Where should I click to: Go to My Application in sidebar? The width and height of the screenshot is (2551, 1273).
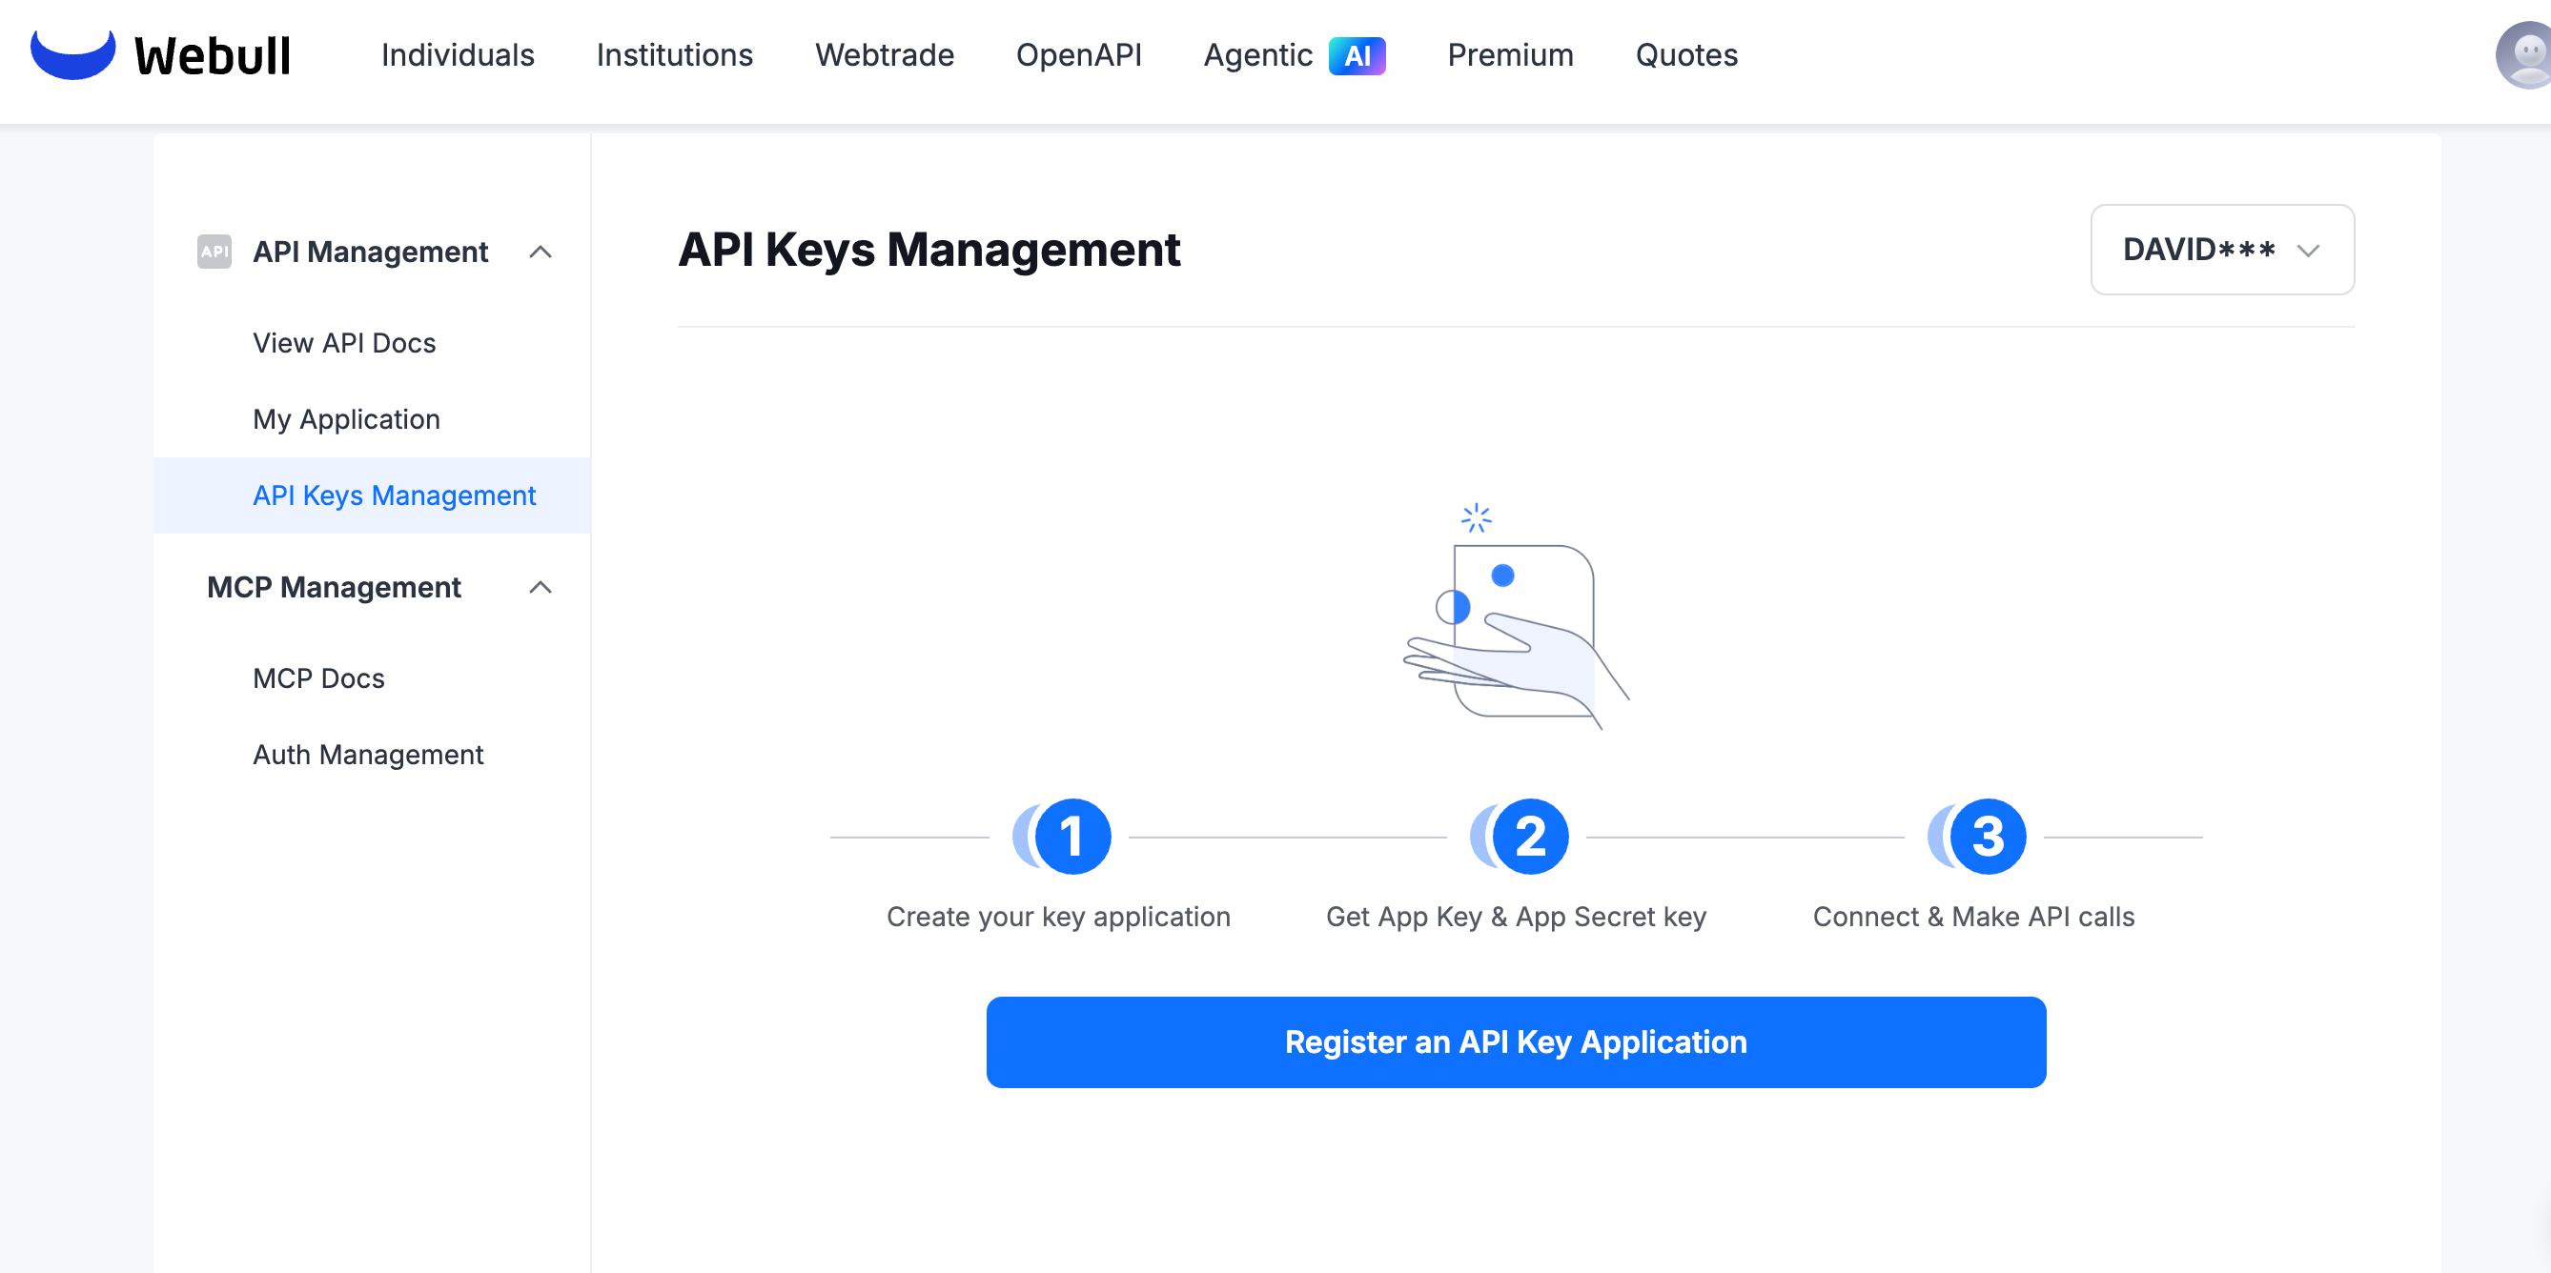[347, 418]
